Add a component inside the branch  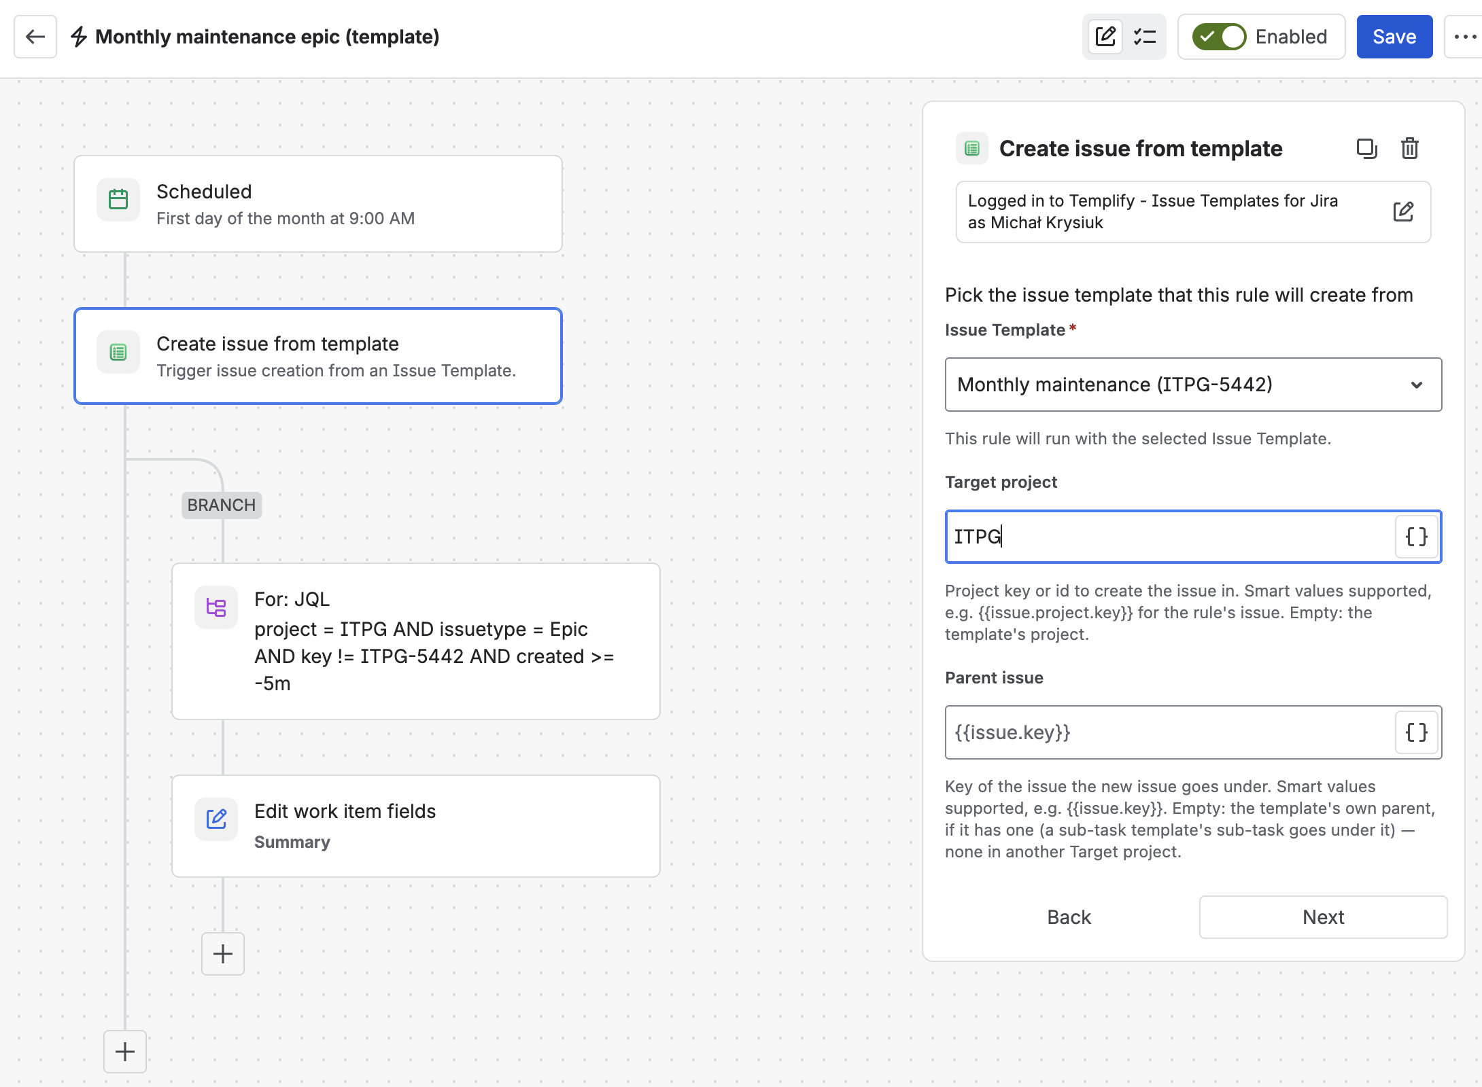pos(223,954)
